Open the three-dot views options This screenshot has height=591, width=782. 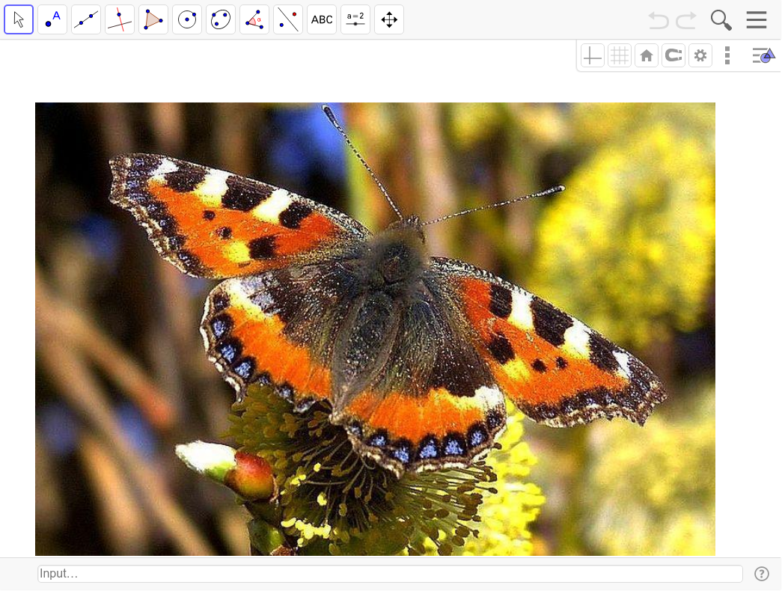[x=727, y=55]
